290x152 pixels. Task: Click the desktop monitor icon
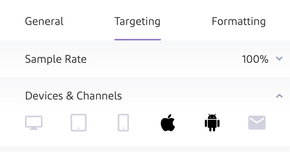tap(34, 123)
